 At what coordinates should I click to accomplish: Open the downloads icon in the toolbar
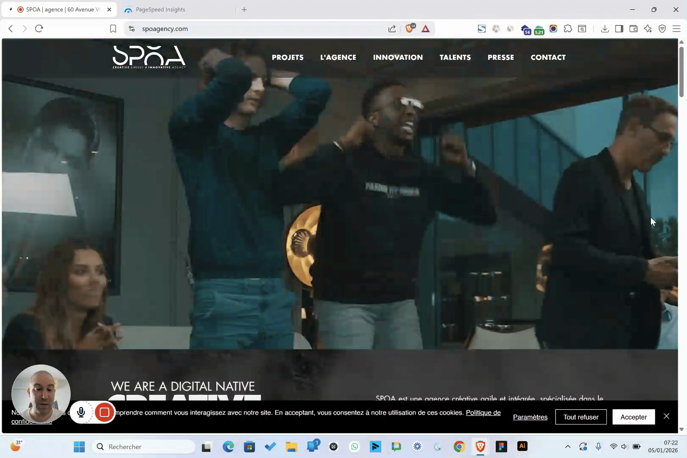point(605,29)
